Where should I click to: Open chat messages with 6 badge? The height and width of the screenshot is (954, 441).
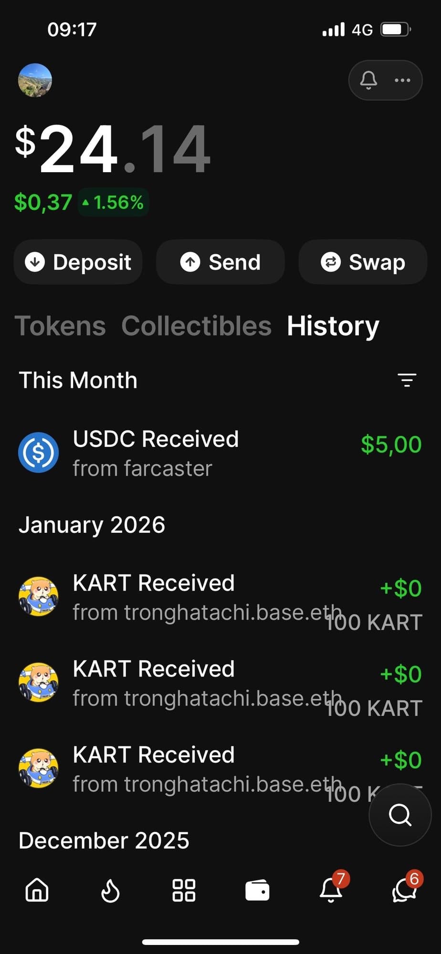[x=404, y=890]
